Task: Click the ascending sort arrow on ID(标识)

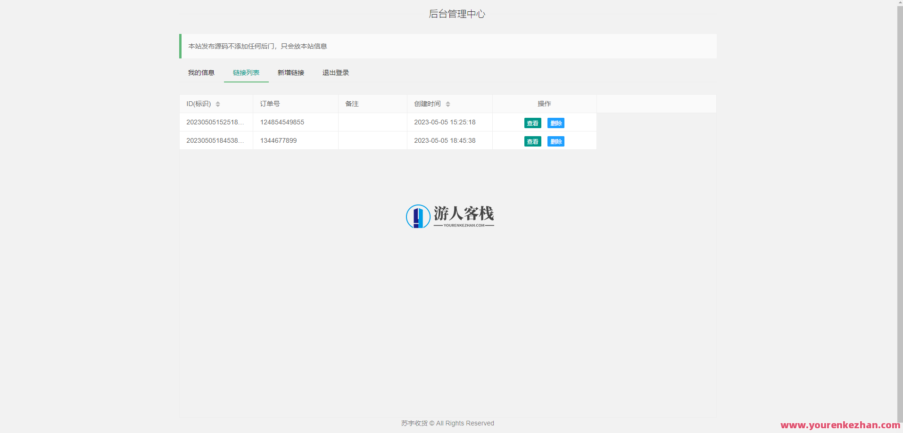Action: (218, 102)
